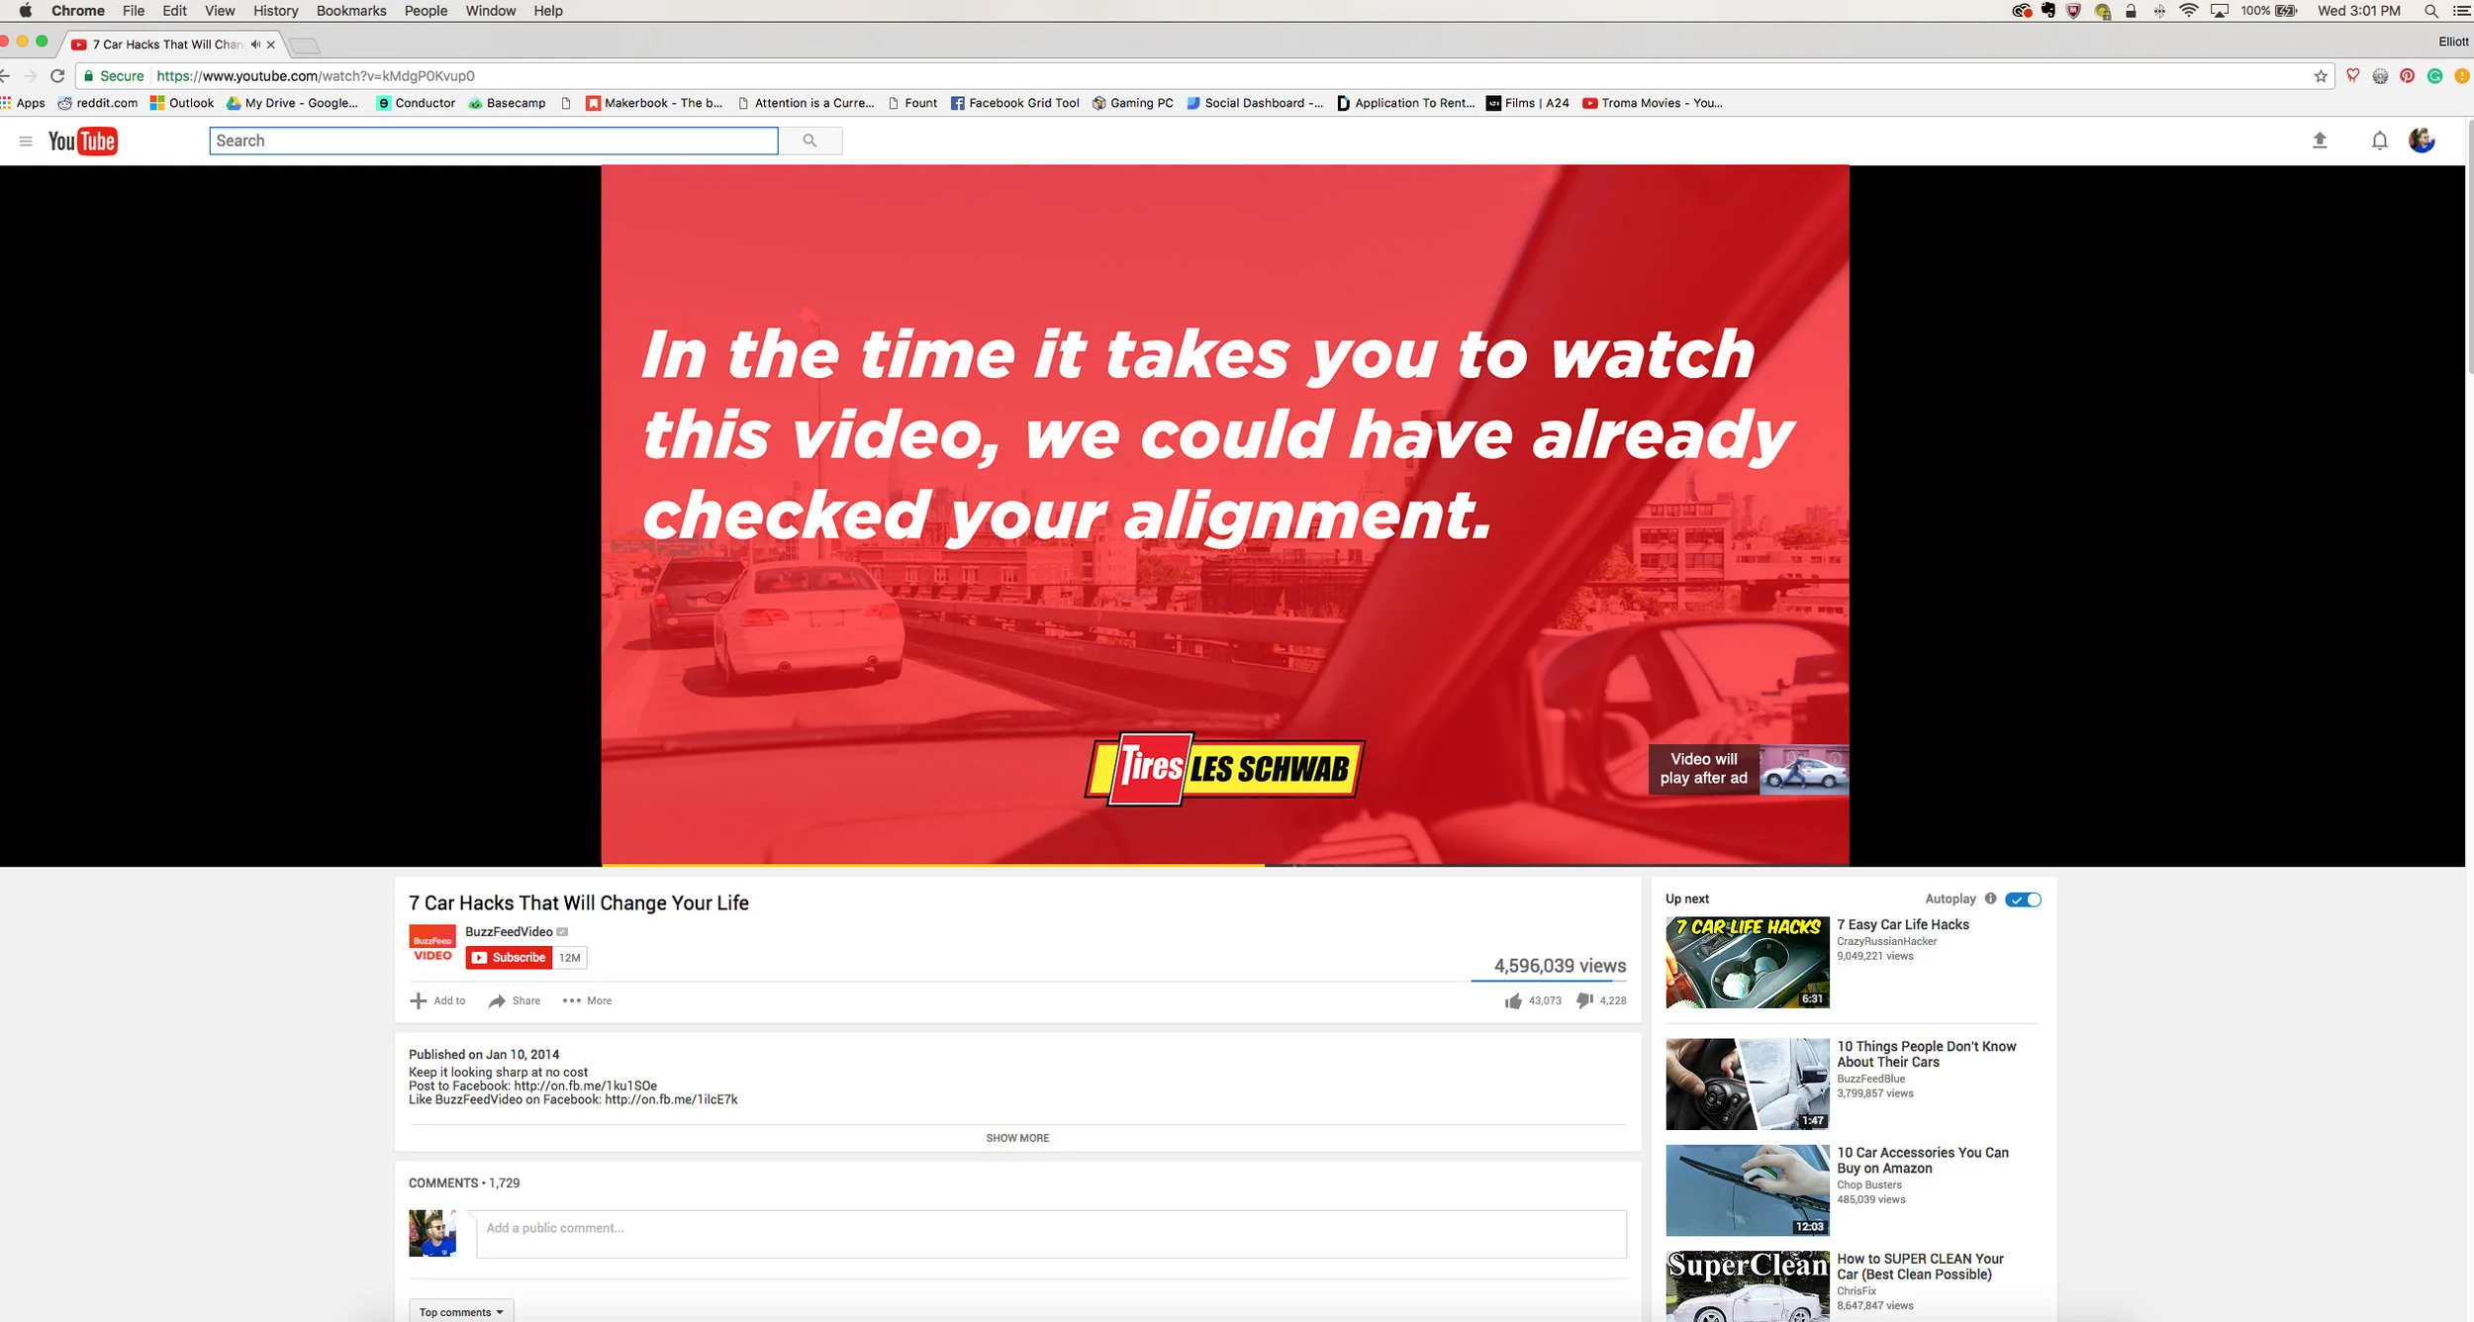Click the Grammarly extension icon

[2434, 76]
